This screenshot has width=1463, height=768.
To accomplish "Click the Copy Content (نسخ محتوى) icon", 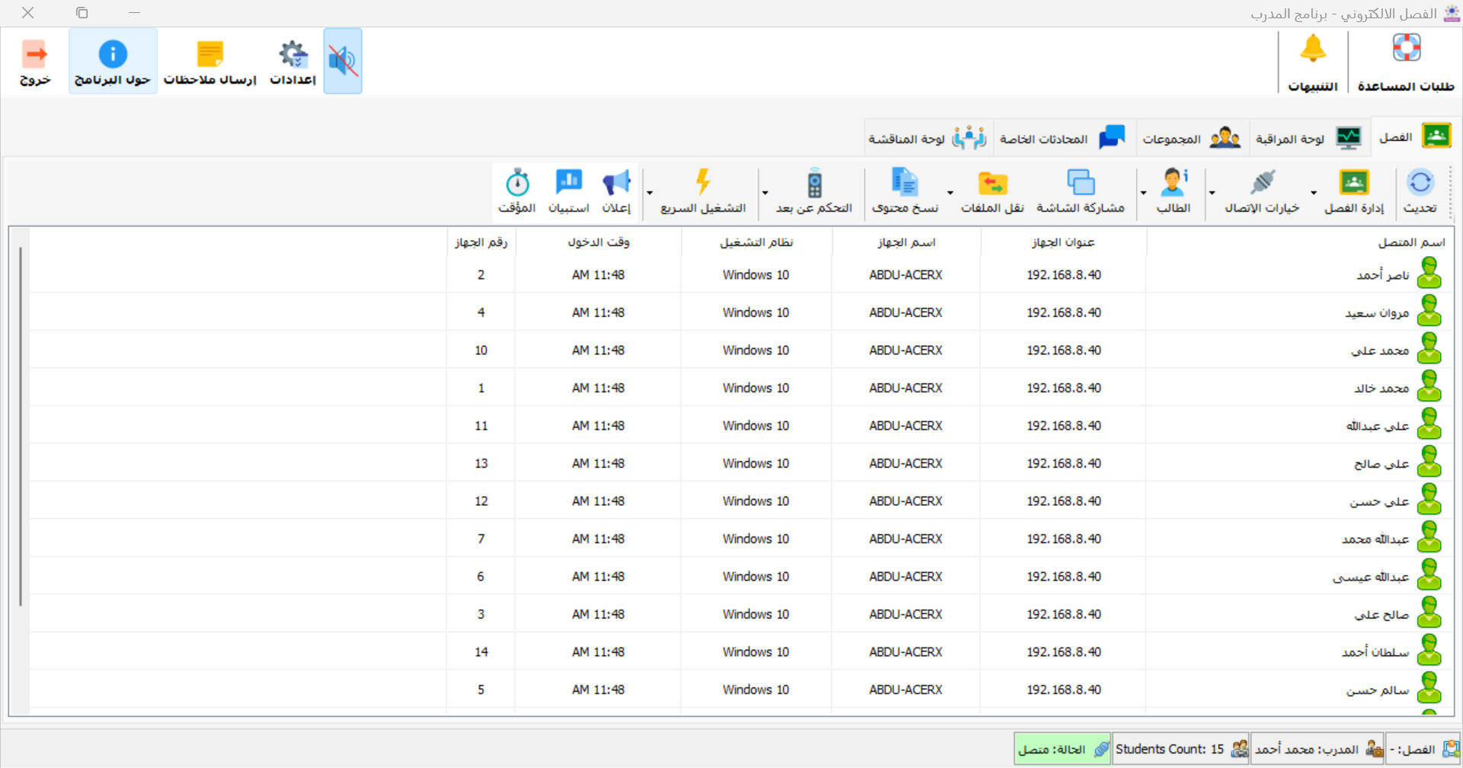I will pos(905,190).
